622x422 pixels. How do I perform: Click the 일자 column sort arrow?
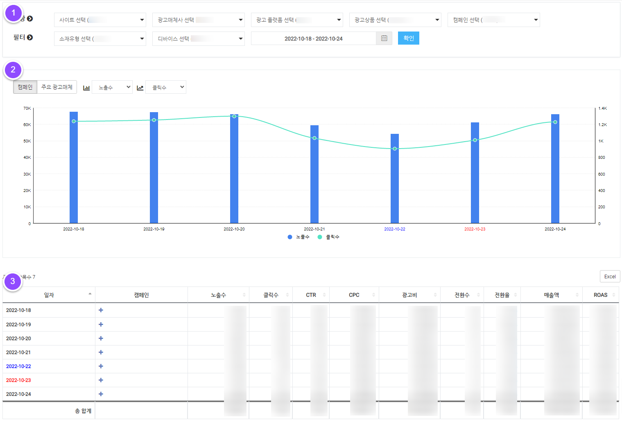(90, 294)
